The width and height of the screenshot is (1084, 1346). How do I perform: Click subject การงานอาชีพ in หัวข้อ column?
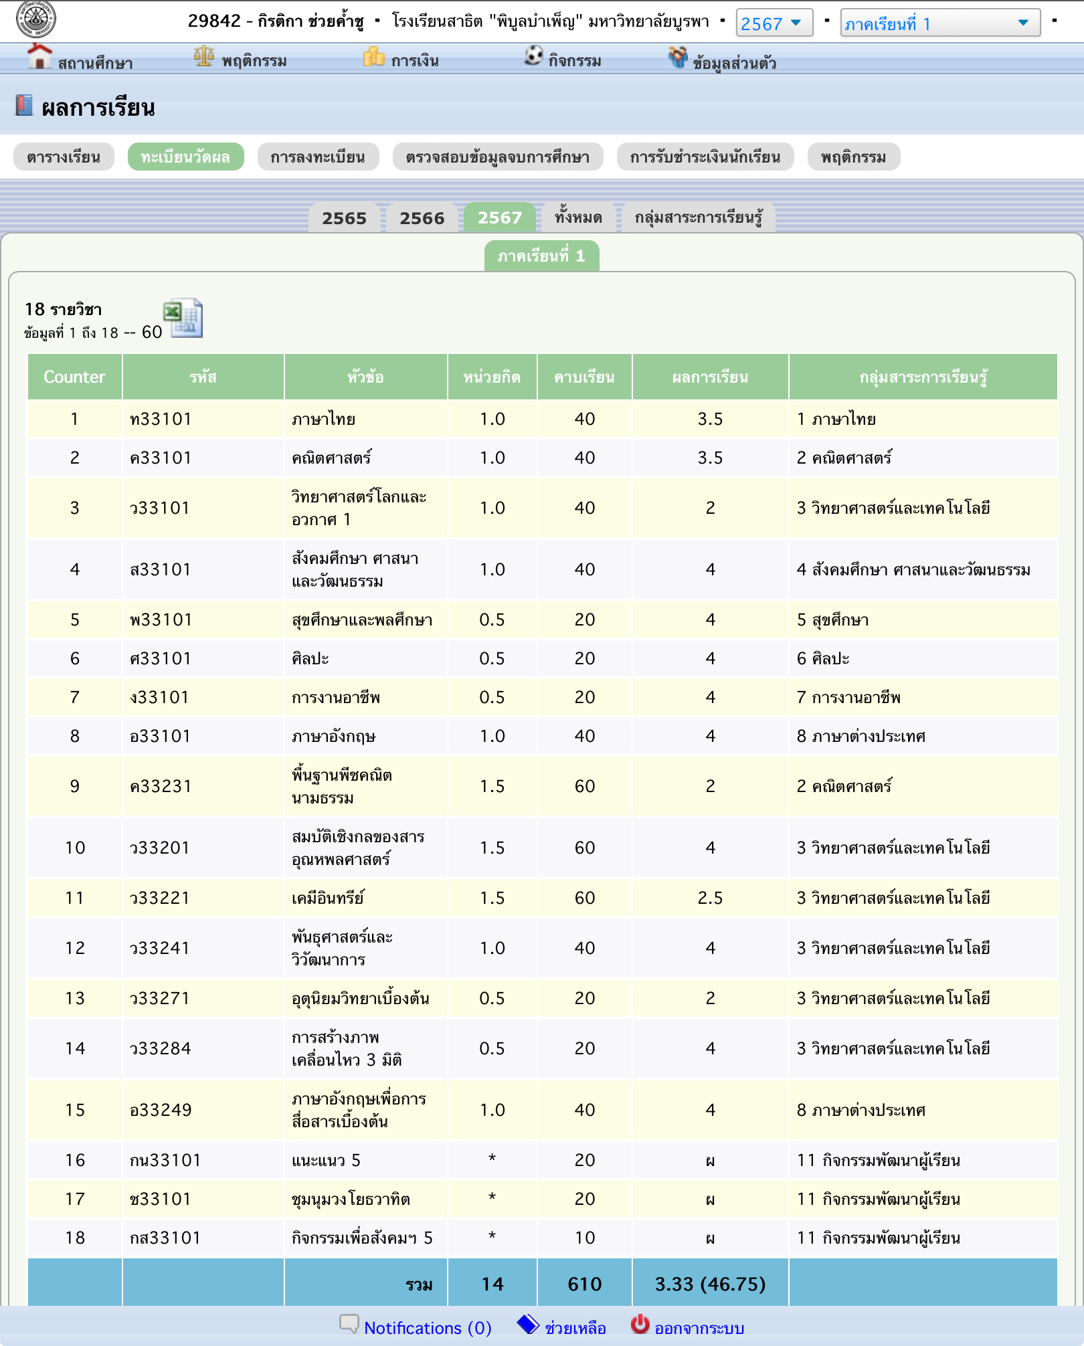click(x=336, y=697)
